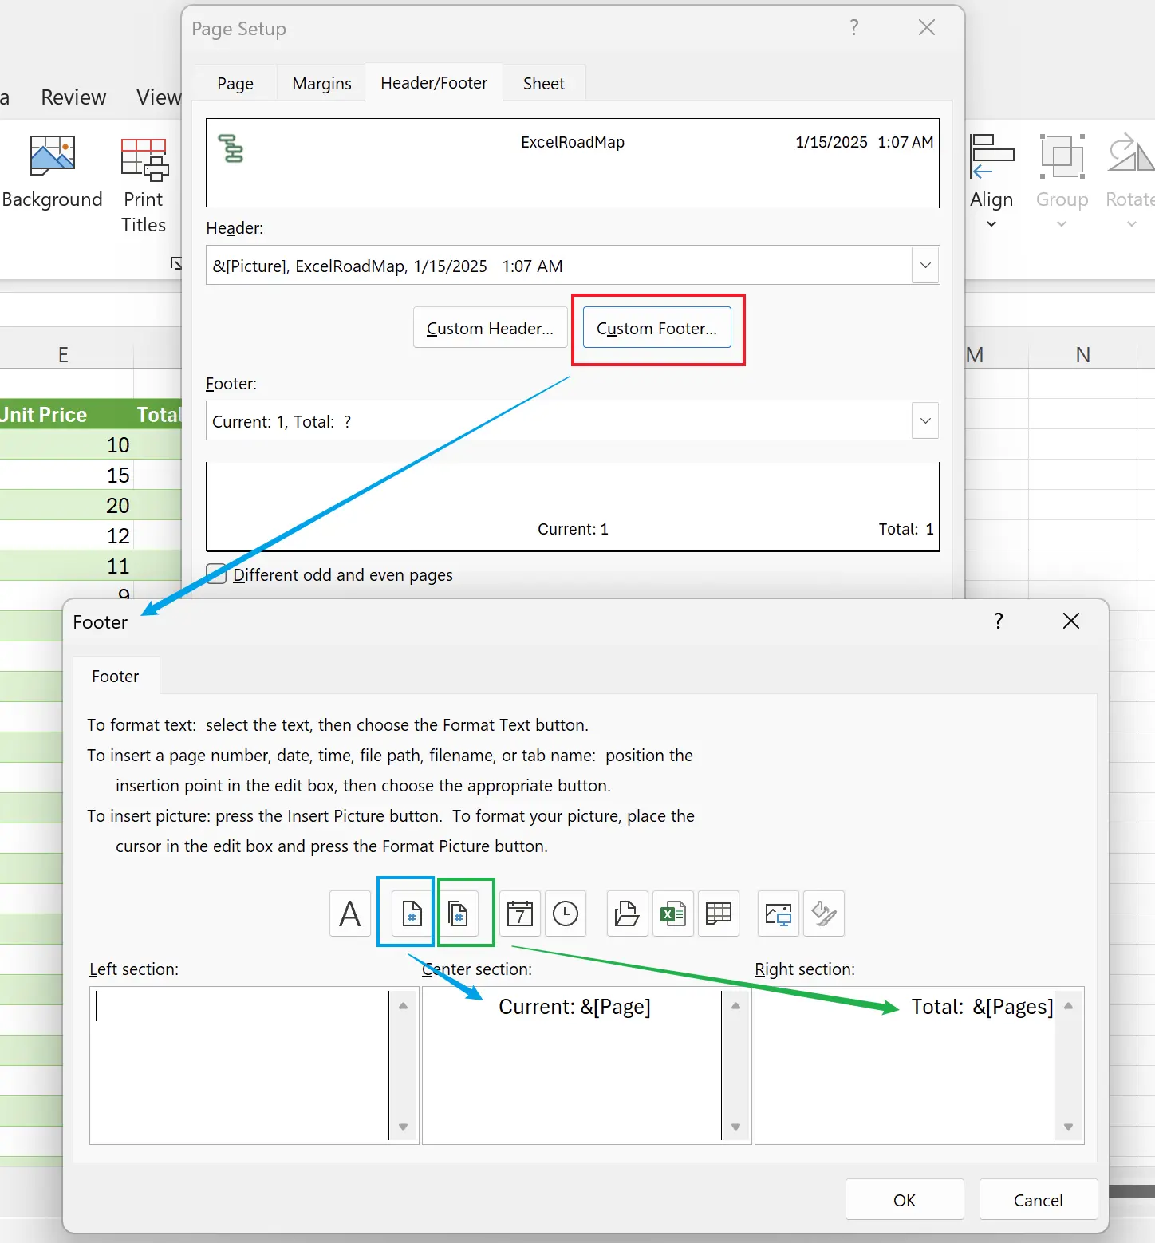
Task: Switch to the Margins tab
Action: tap(321, 82)
